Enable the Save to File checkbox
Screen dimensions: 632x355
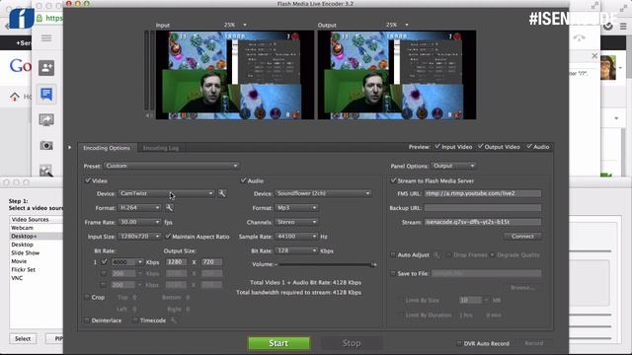point(393,273)
